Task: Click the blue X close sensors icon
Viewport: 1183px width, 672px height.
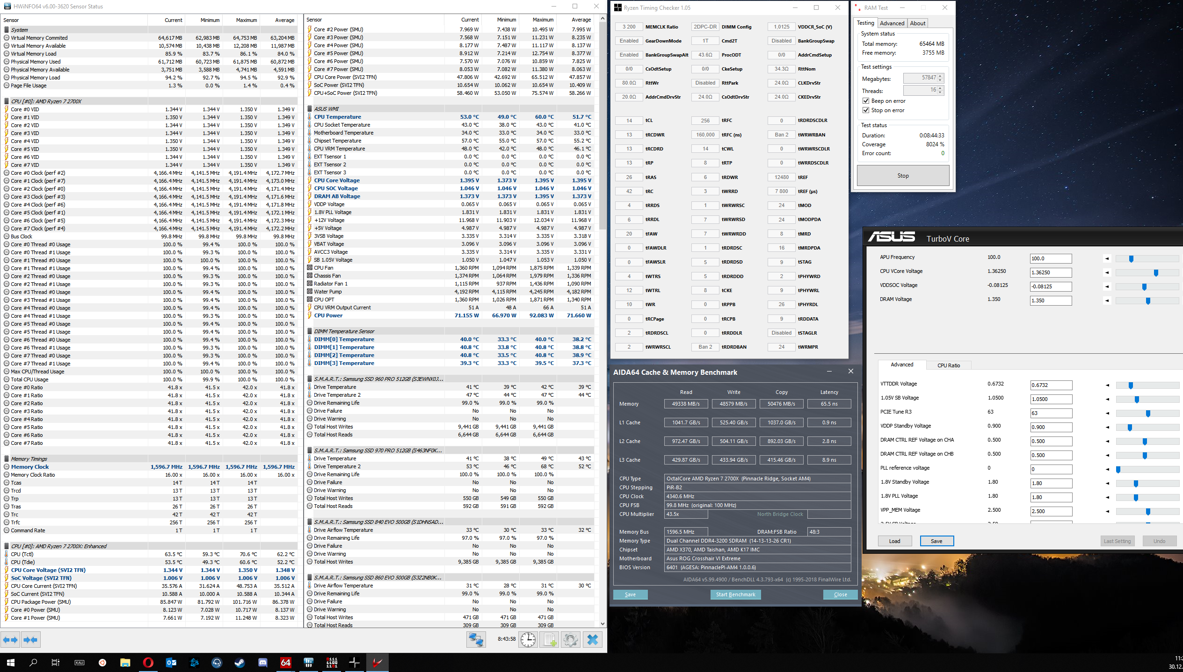Action: 592,639
